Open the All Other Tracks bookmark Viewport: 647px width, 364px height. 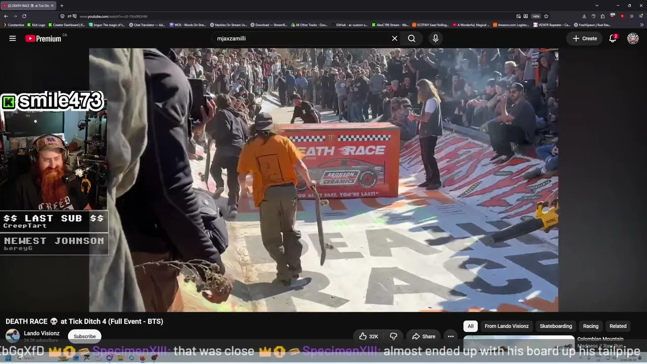point(309,25)
